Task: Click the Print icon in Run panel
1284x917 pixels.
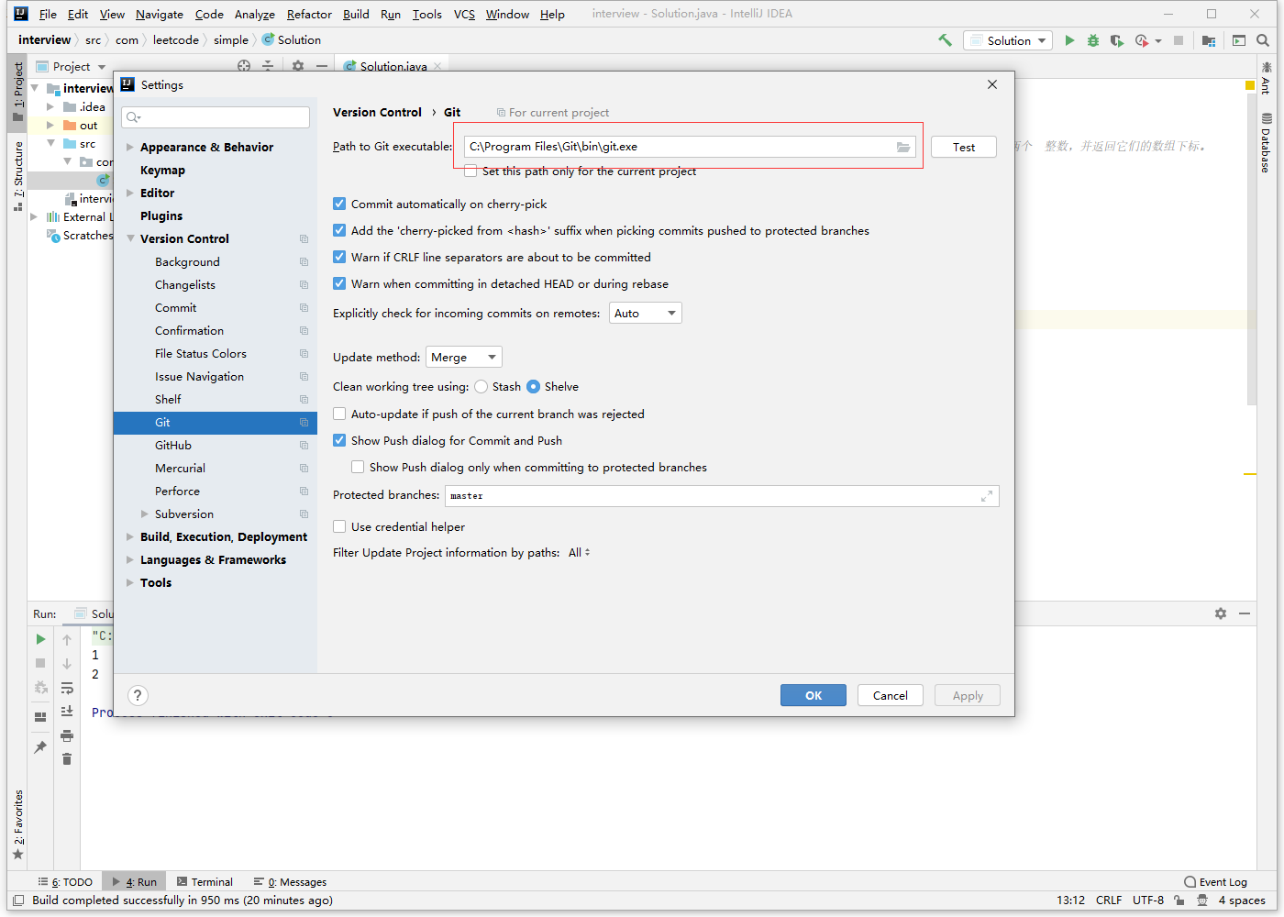Action: coord(67,735)
